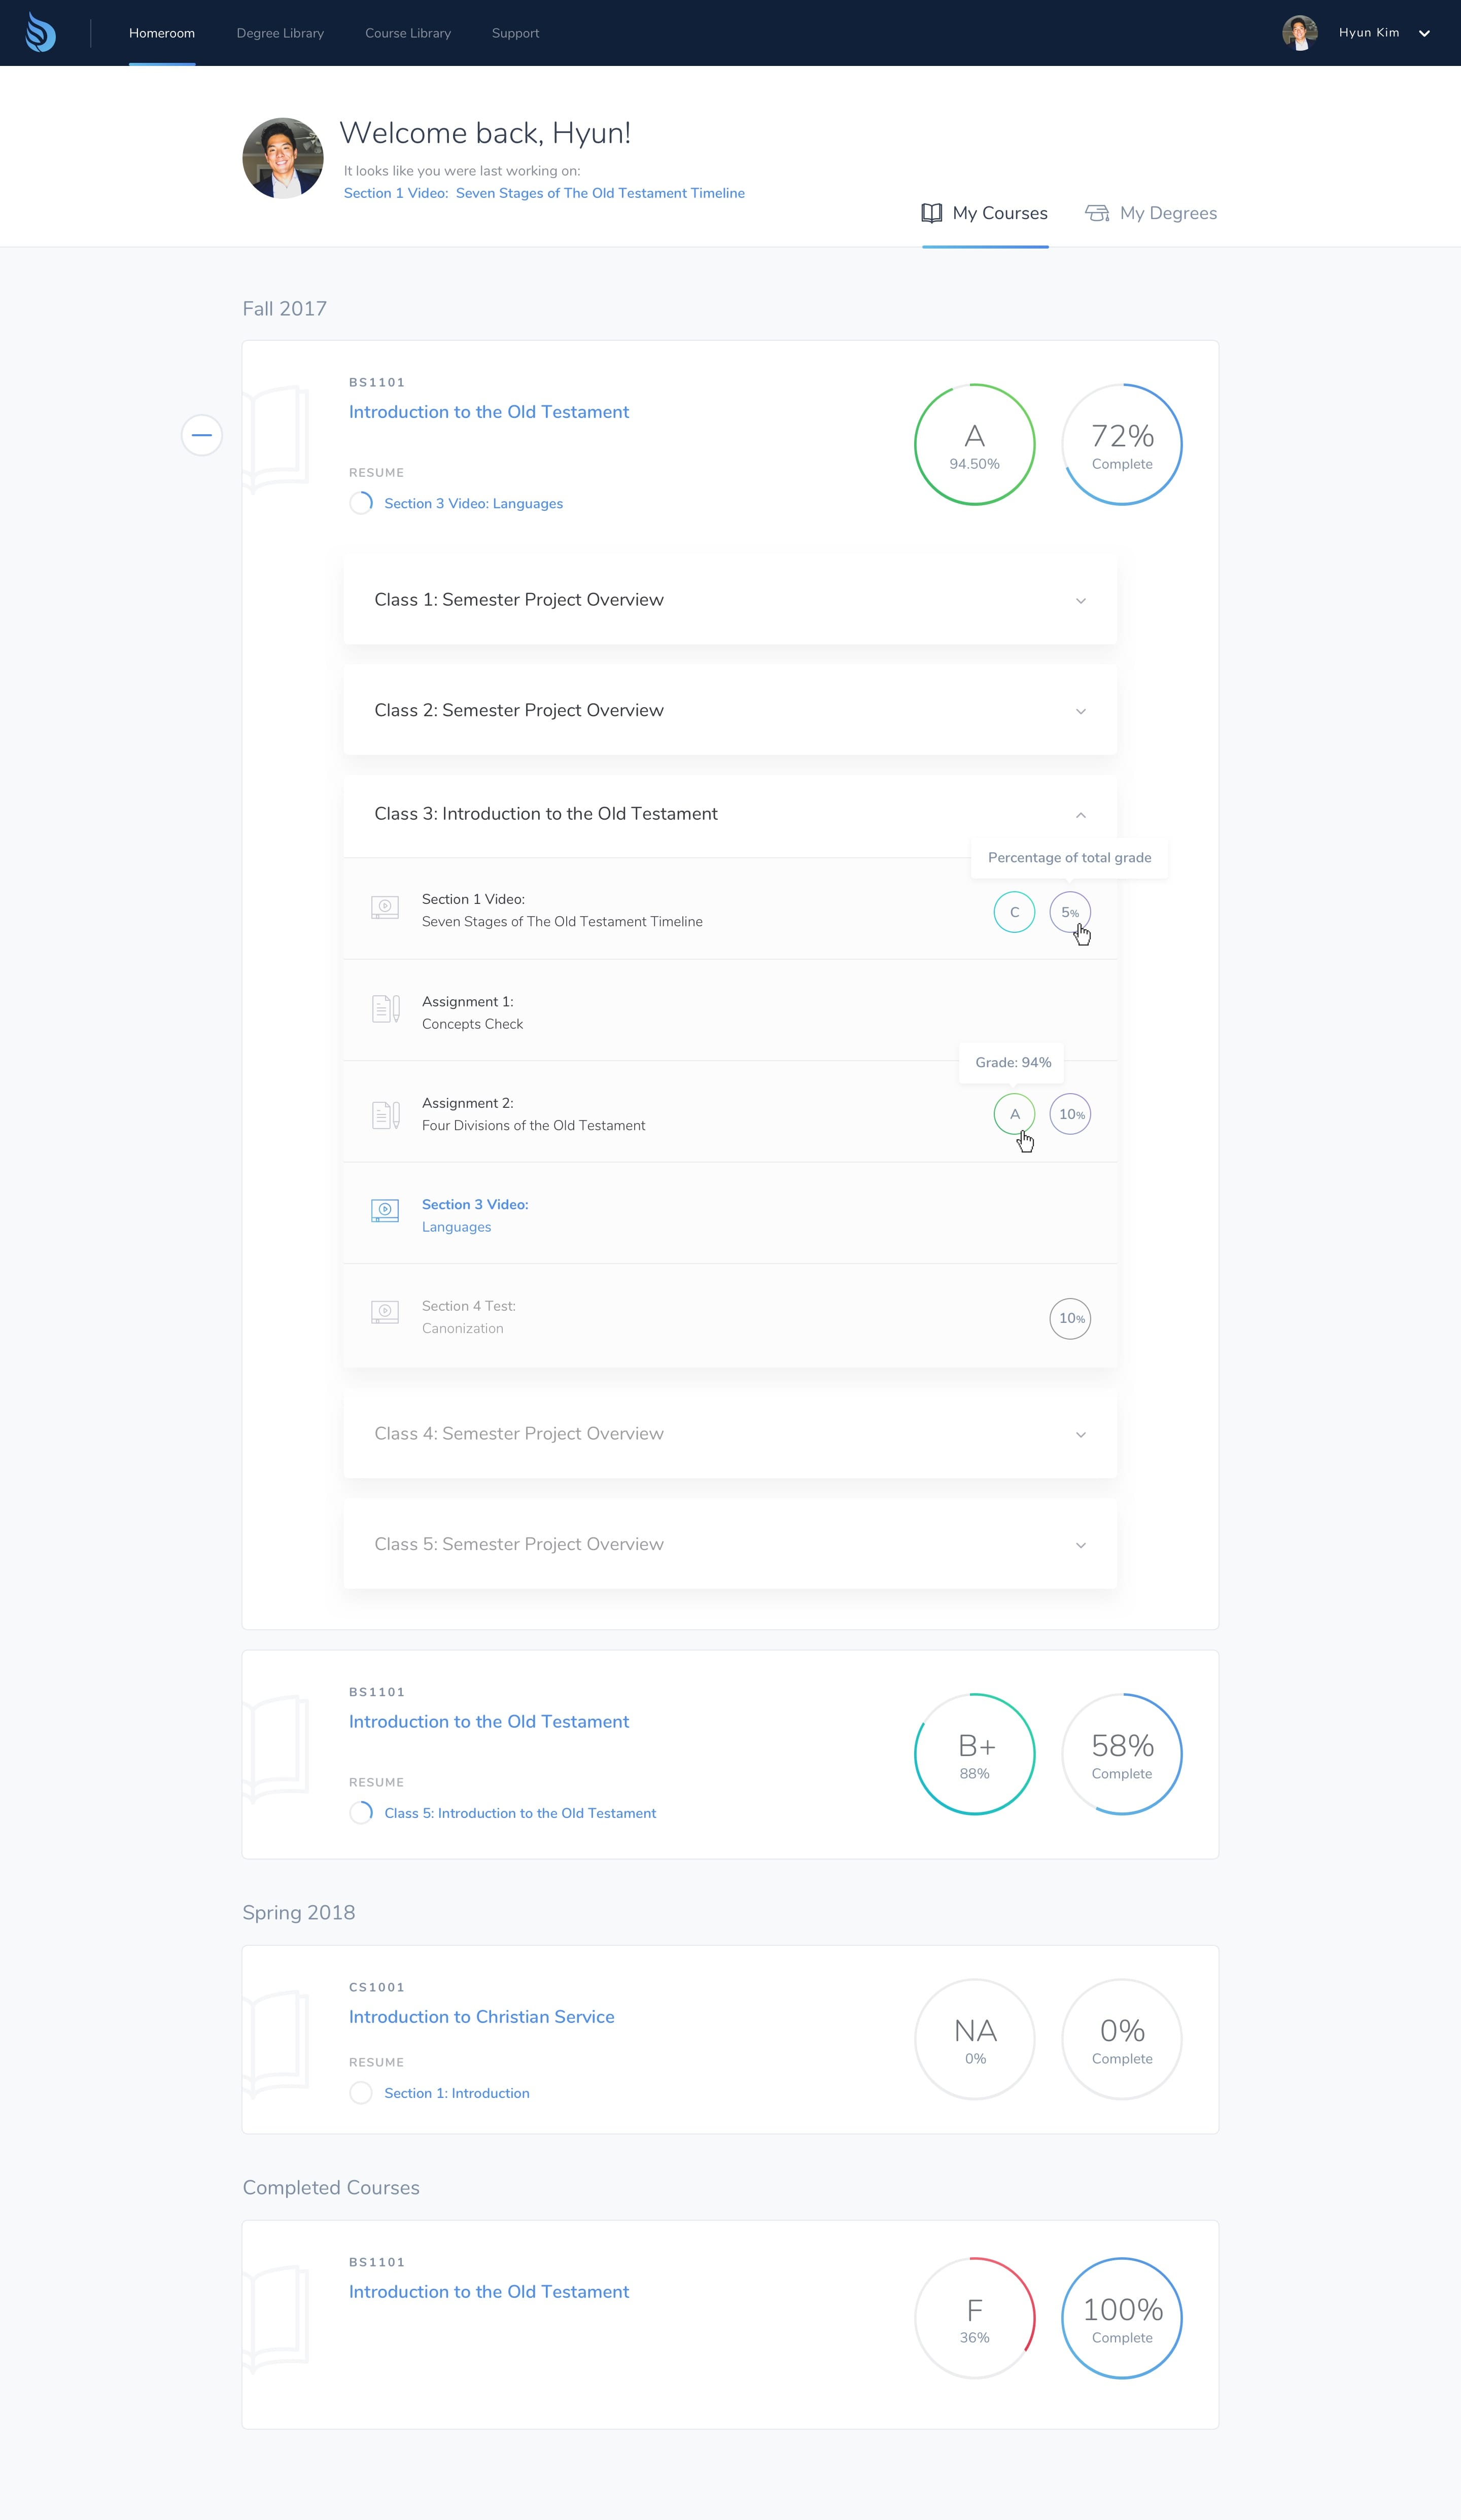The image size is (1461, 2520).
Task: Expand Class 5: Semester Project Overview chevron
Action: (1081, 1545)
